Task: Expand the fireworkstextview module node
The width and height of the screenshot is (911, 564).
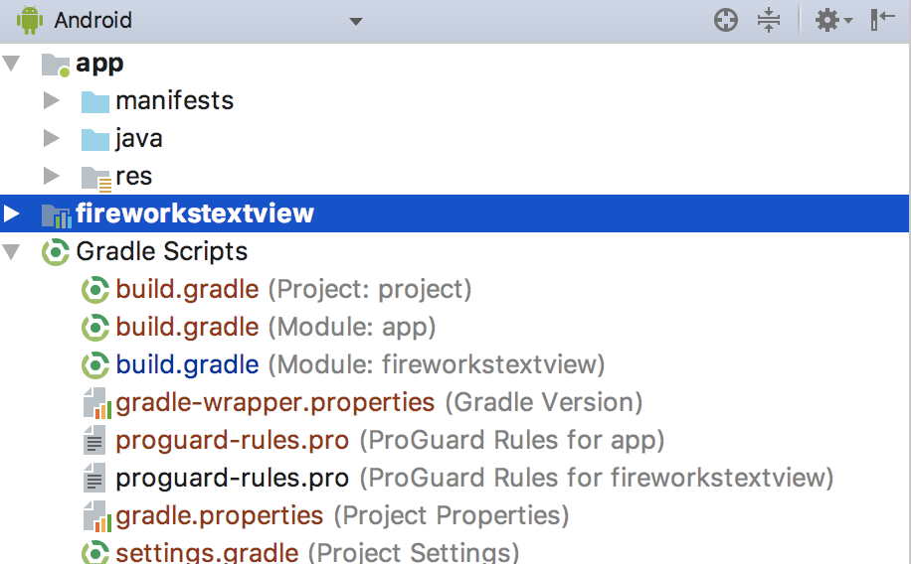Action: pos(12,213)
